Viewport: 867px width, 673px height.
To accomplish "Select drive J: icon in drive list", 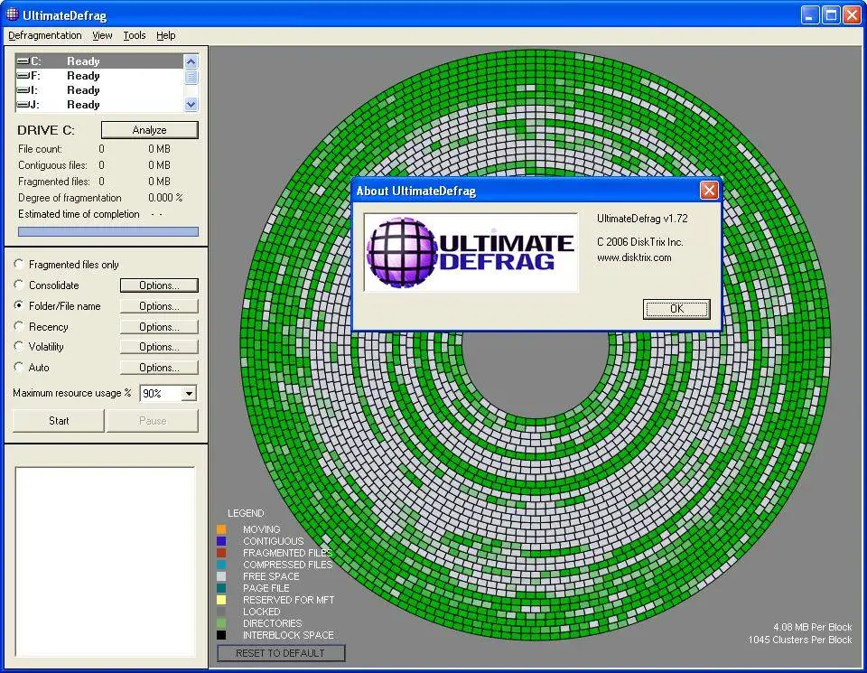I will pyautogui.click(x=23, y=105).
